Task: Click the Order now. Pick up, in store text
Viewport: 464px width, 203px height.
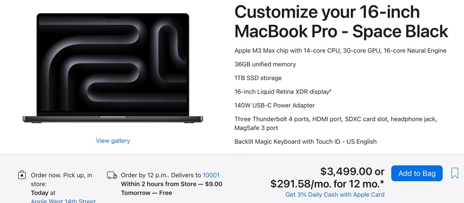Action: click(61, 179)
